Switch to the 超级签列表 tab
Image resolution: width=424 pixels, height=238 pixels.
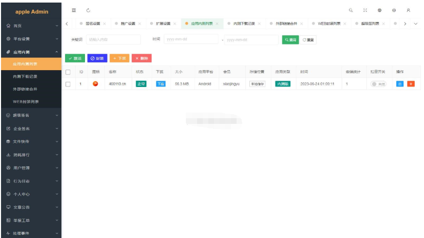370,24
